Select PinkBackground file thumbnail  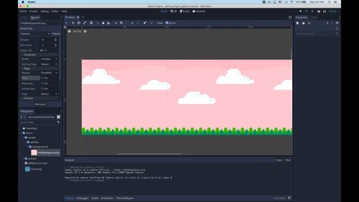(x=34, y=153)
